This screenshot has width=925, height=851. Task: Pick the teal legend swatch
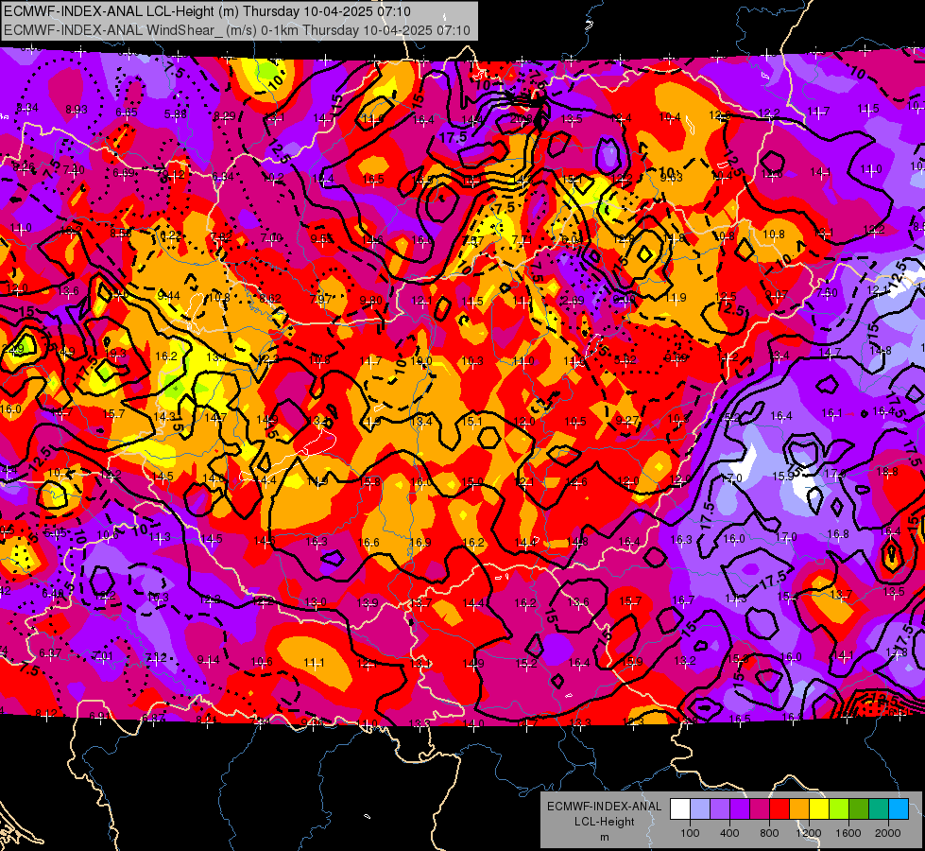coord(879,809)
